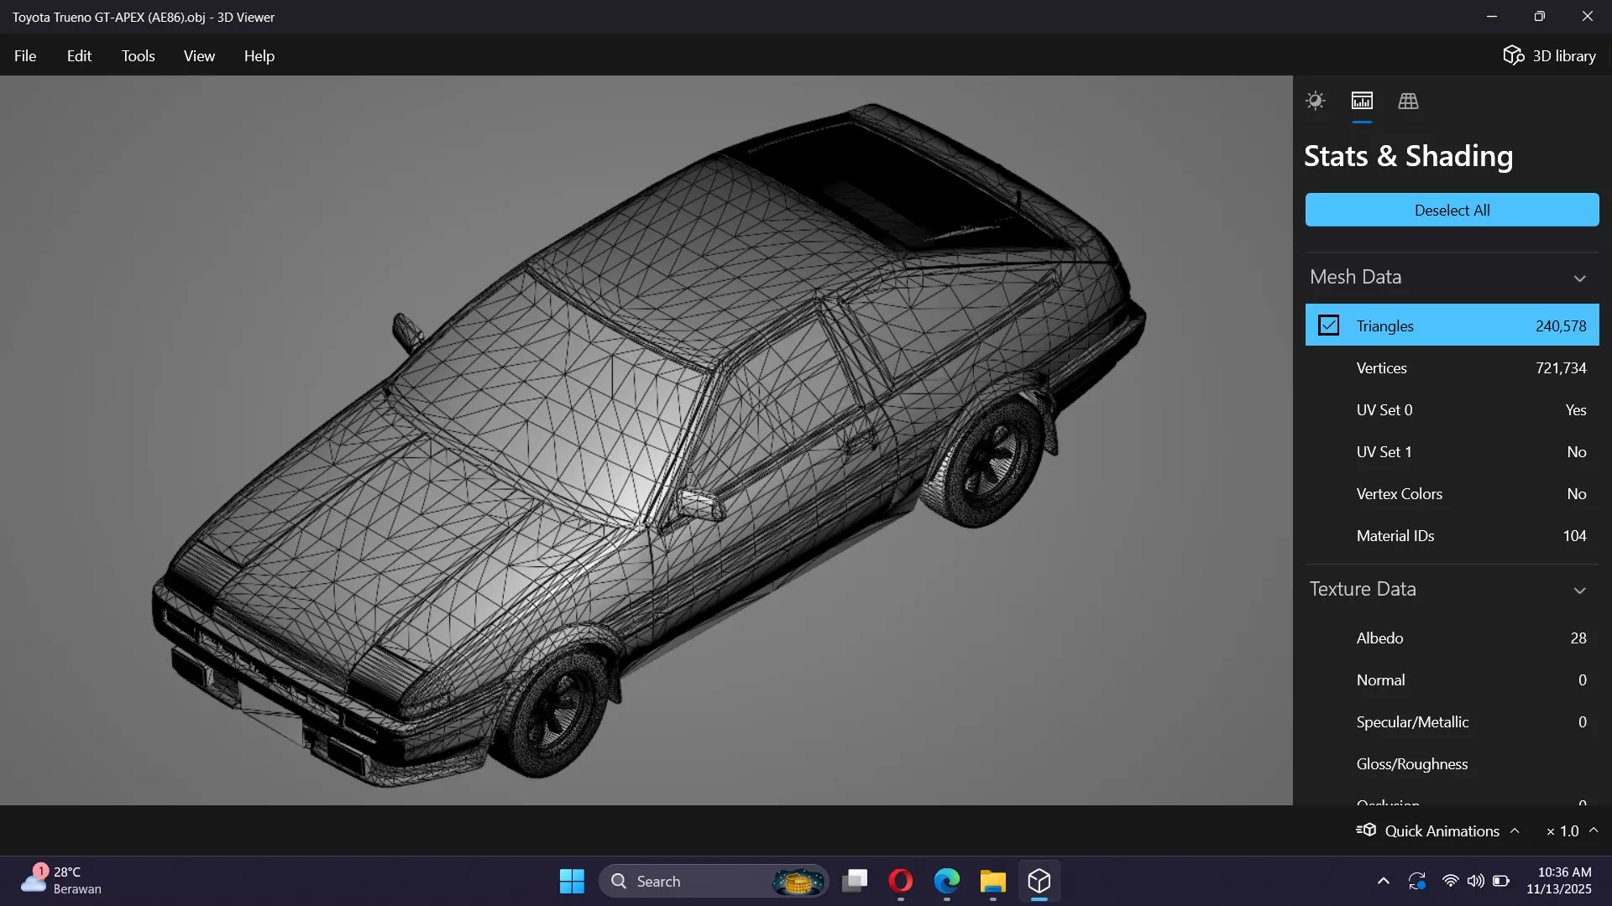This screenshot has height=906, width=1612.
Task: Close the 3D Viewer window
Action: pyautogui.click(x=1587, y=16)
